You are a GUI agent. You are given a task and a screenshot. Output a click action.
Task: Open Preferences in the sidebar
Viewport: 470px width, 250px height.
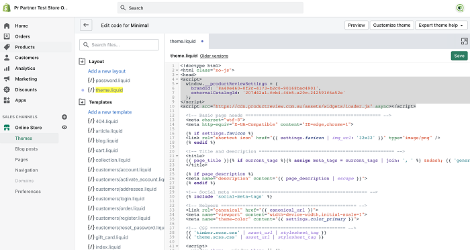pos(28,192)
